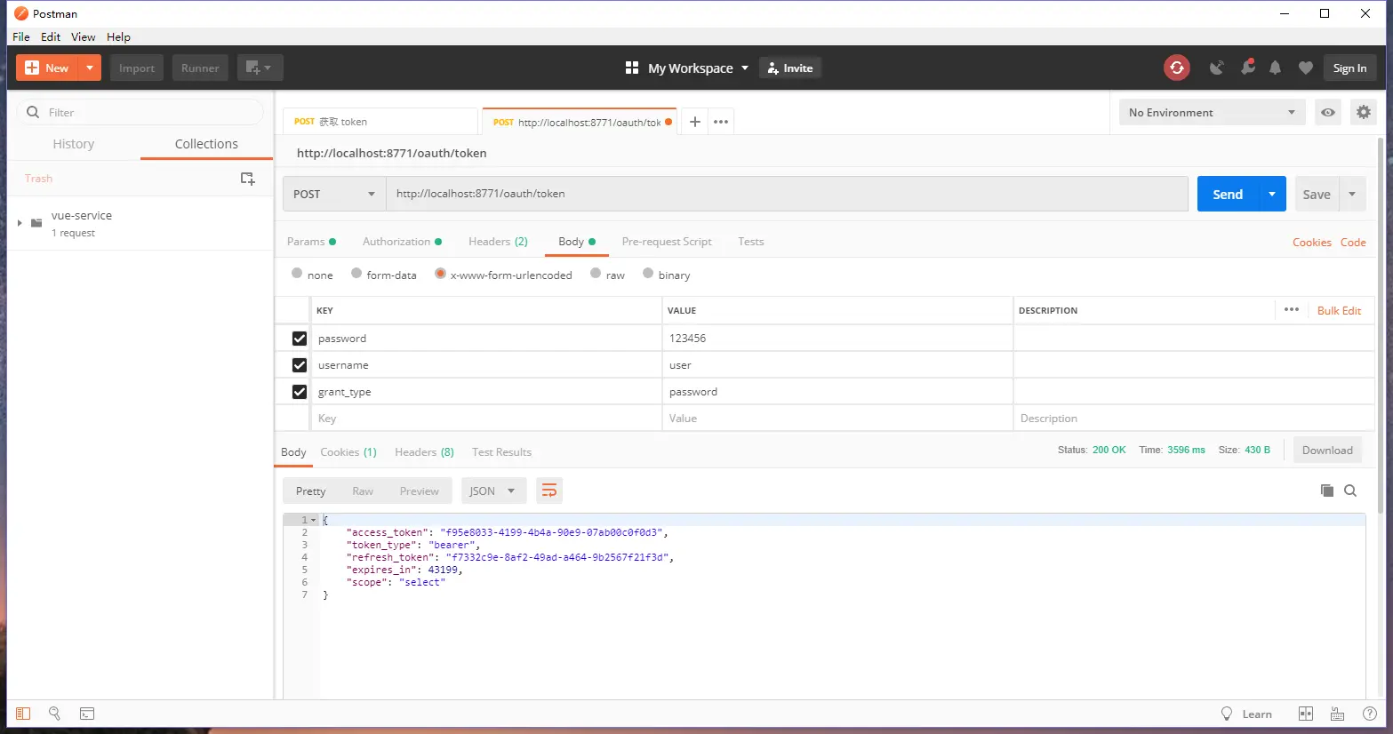Click the Download response button
The width and height of the screenshot is (1393, 734).
(1327, 450)
